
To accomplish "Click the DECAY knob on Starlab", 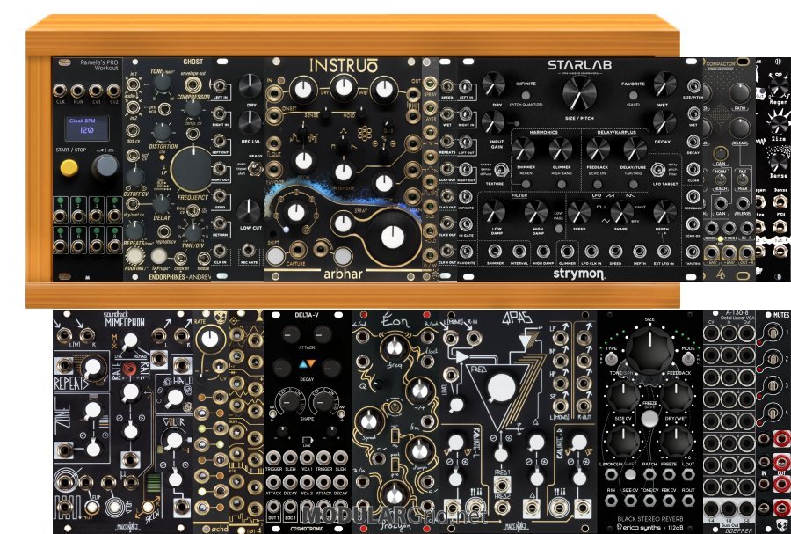I will [664, 121].
